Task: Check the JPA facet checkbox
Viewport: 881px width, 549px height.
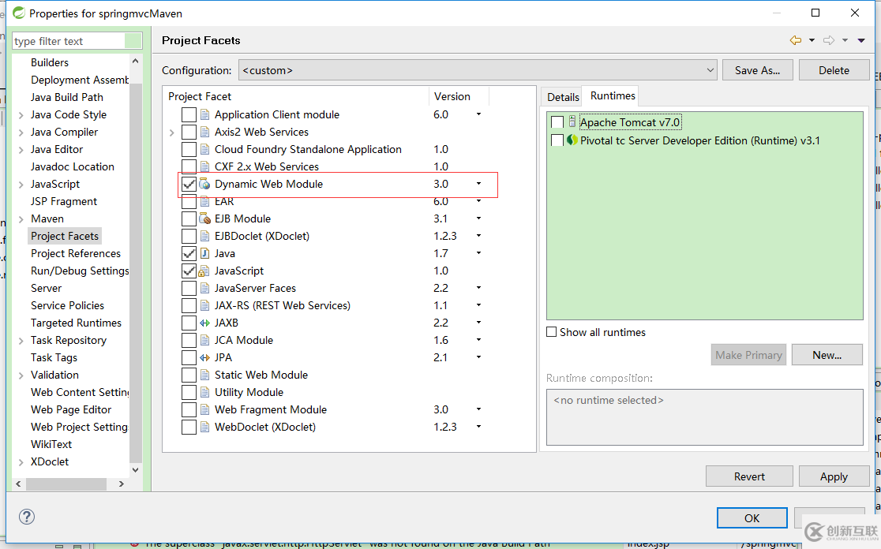Action: (x=189, y=357)
